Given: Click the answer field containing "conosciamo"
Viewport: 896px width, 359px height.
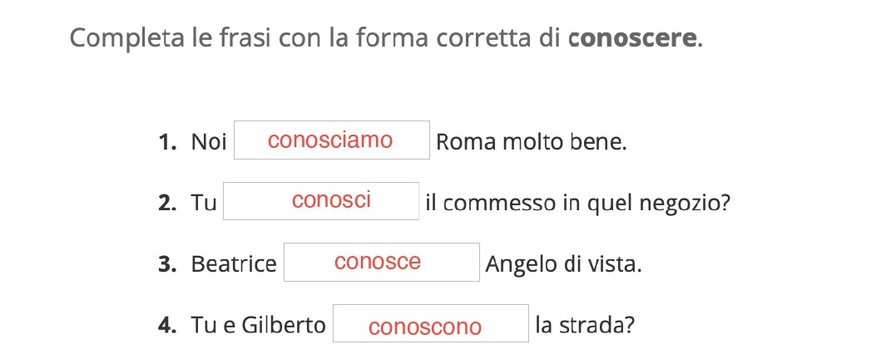Looking at the screenshot, I should (x=332, y=140).
